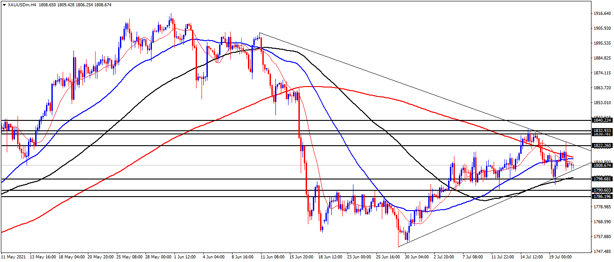Click the 1895.535 price axis value
Viewport: 614px width, 262px height.
click(x=603, y=43)
